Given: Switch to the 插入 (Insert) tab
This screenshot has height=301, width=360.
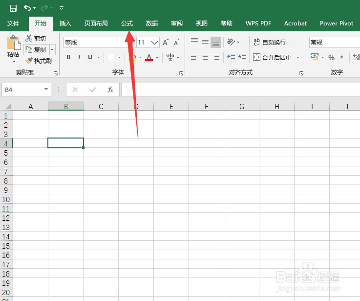Looking at the screenshot, I should tap(65, 23).
